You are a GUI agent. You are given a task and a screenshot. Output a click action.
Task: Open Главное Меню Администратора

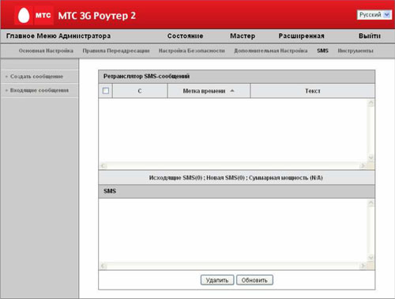[58, 36]
